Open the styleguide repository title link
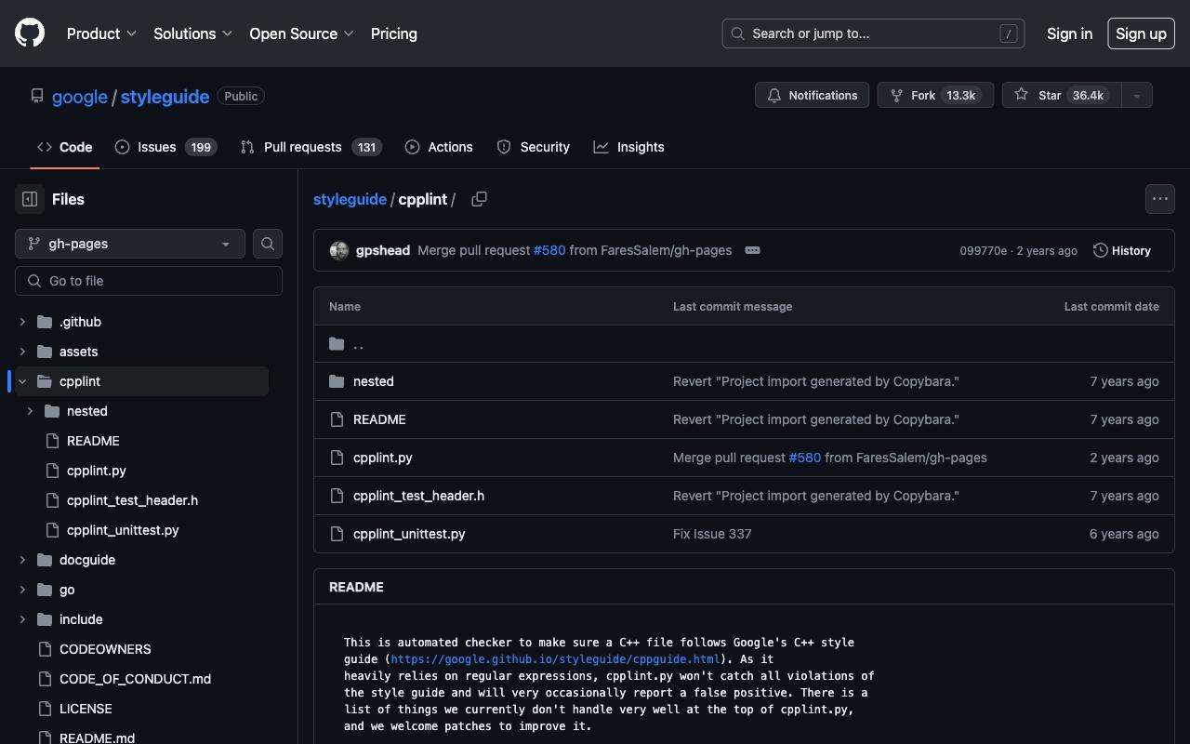This screenshot has height=744, width=1190. click(x=165, y=97)
